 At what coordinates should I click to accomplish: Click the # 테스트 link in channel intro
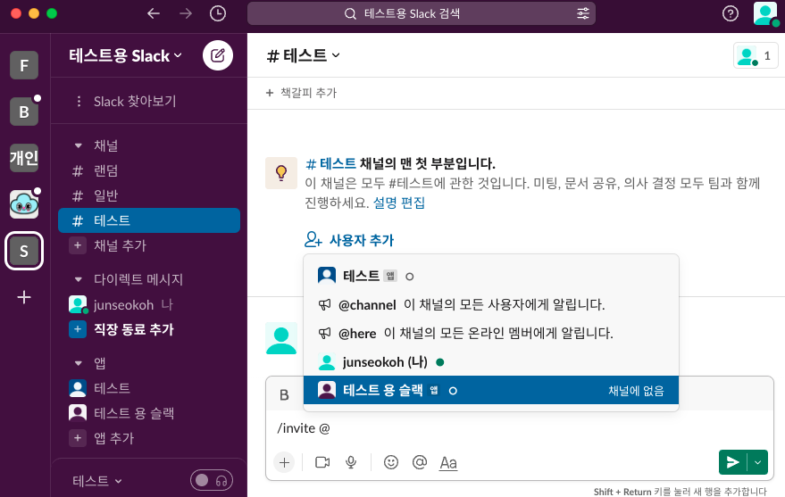[331, 163]
